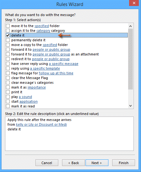
Task: Check the 'assign it to the category' checkbox
Action: [x=8, y=31]
